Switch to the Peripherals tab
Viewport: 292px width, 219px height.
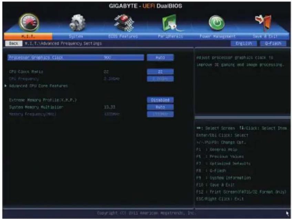pyautogui.click(x=170, y=36)
